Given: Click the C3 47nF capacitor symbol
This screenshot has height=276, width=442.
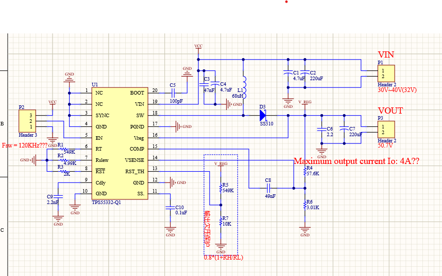Looking at the screenshot, I should click(204, 84).
